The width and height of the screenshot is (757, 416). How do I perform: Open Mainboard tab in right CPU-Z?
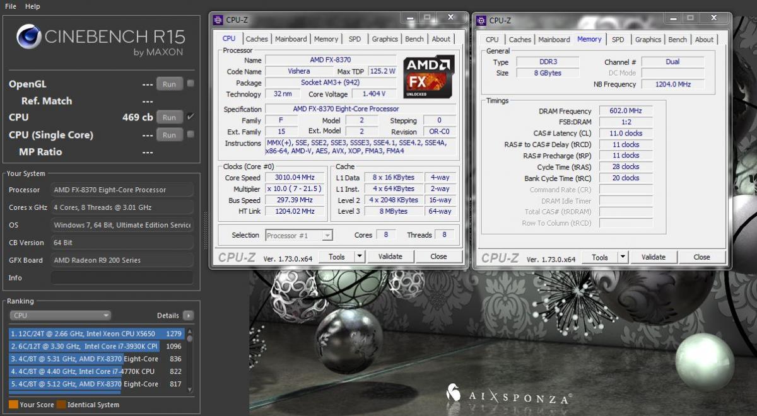point(554,40)
